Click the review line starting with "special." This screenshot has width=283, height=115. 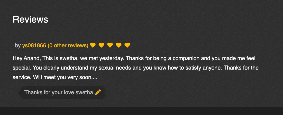[135, 68]
